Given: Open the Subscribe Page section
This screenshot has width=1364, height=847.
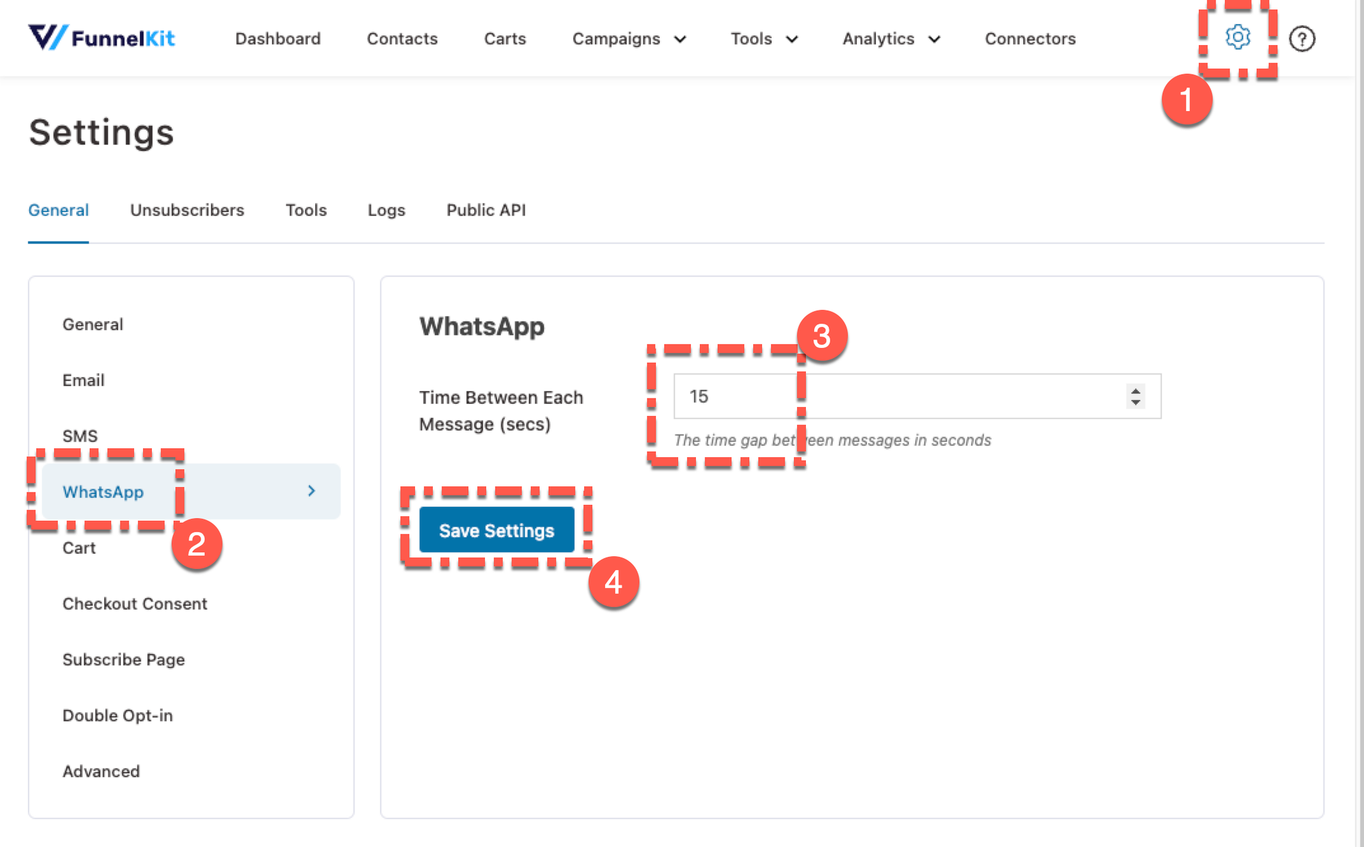Looking at the screenshot, I should pos(191,659).
